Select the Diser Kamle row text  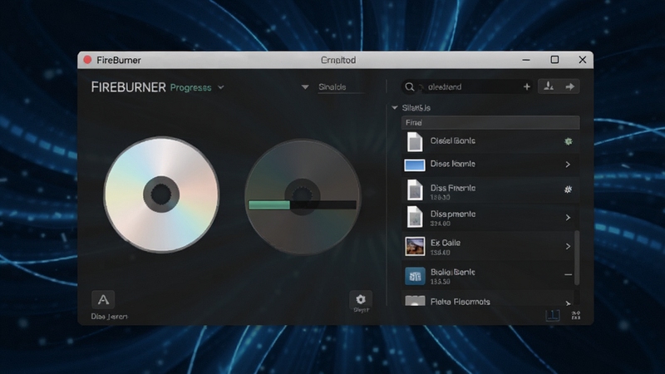[452, 164]
